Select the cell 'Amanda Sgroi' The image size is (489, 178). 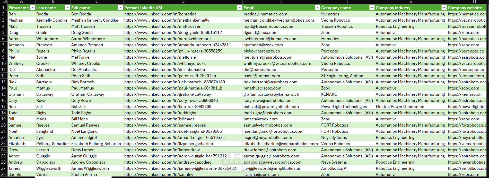97,137
